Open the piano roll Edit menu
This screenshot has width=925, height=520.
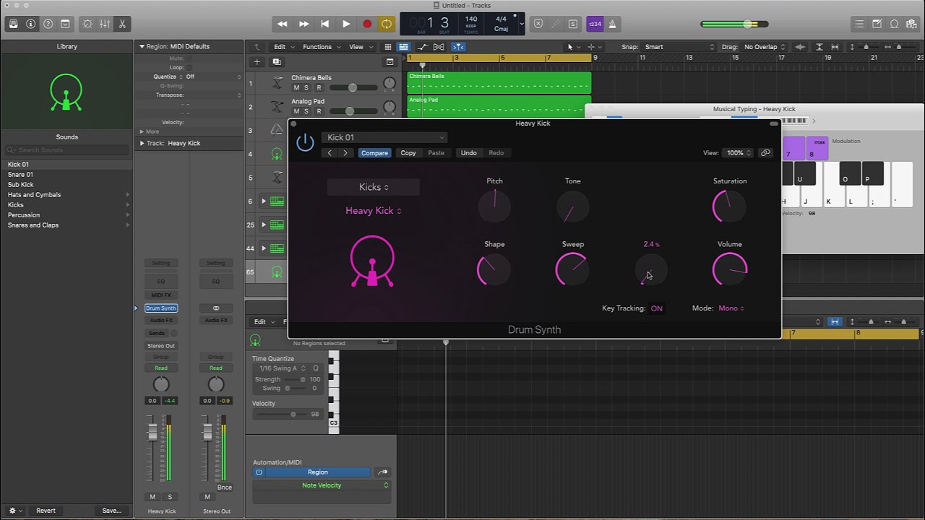(x=263, y=321)
